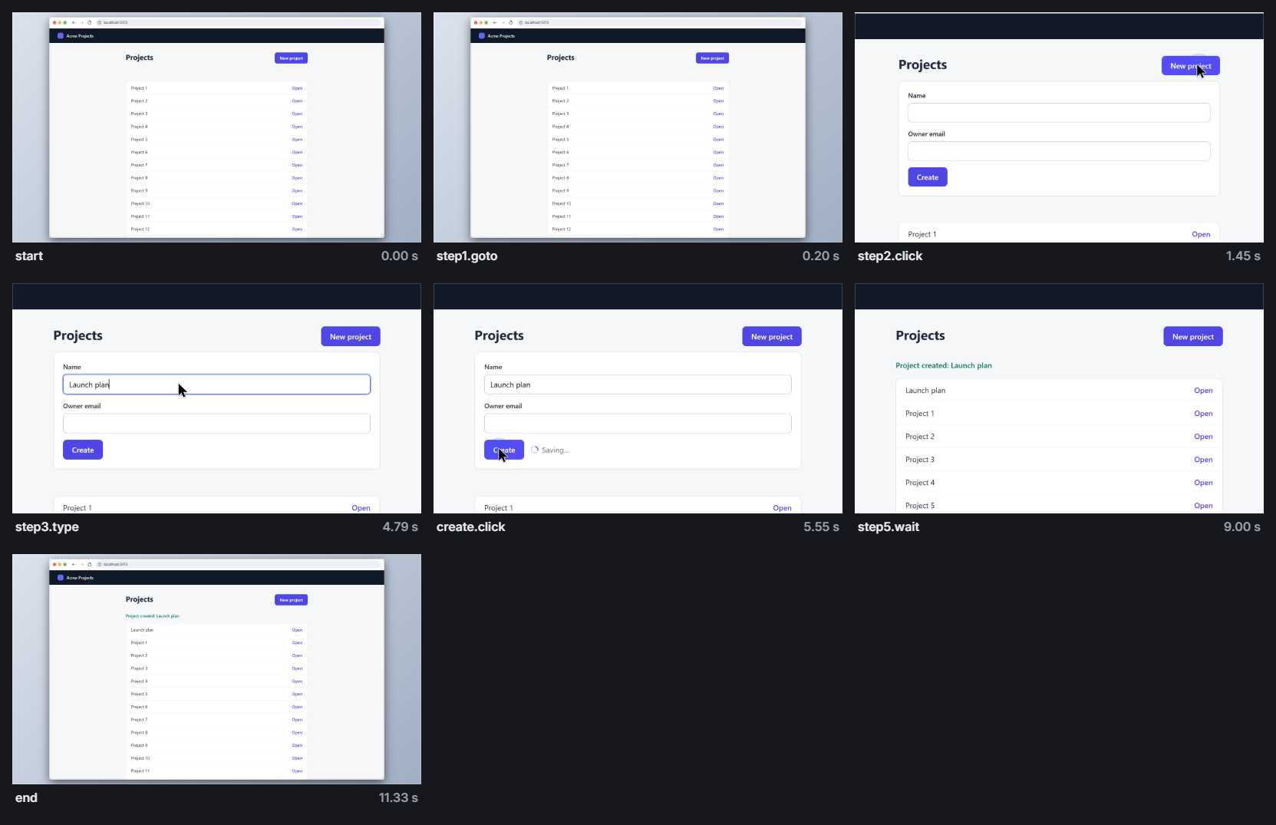The image size is (1276, 825).
Task: Open Project 3 in step5.wait frame
Action: [x=1203, y=460]
